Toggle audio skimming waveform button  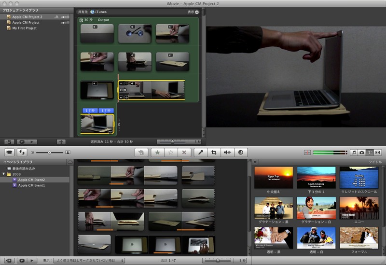pos(307,153)
